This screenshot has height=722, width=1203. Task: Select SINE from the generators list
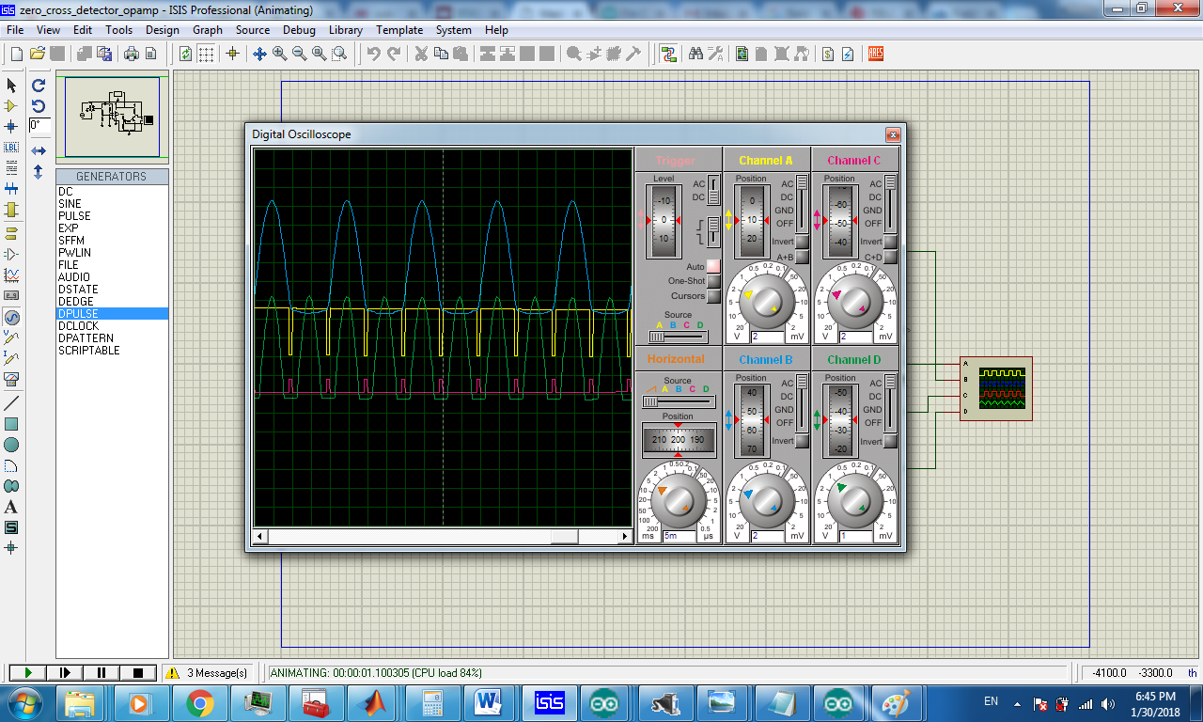click(x=70, y=204)
